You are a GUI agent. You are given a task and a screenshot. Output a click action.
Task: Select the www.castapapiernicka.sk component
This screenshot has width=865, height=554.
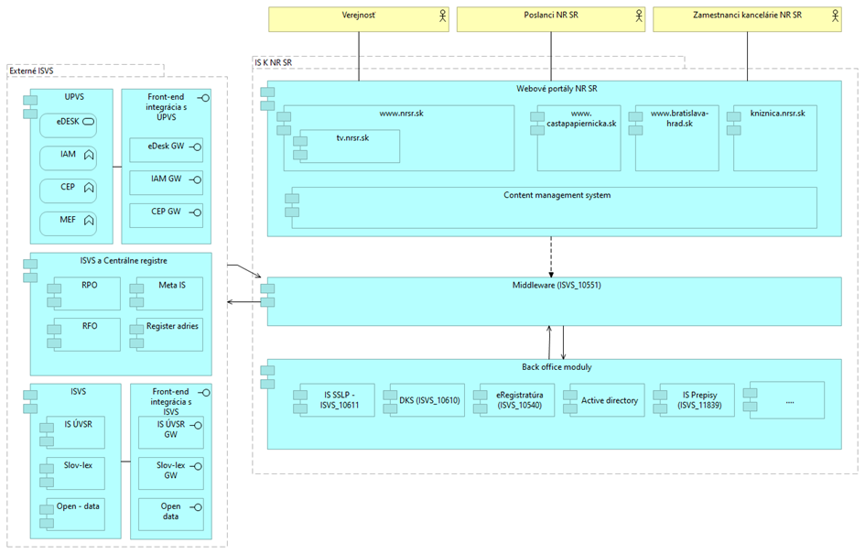click(x=578, y=138)
